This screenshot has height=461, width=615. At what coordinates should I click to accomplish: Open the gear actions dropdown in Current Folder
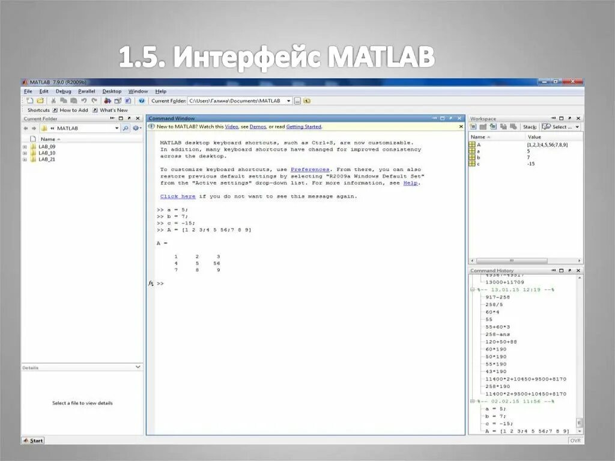[x=137, y=128]
